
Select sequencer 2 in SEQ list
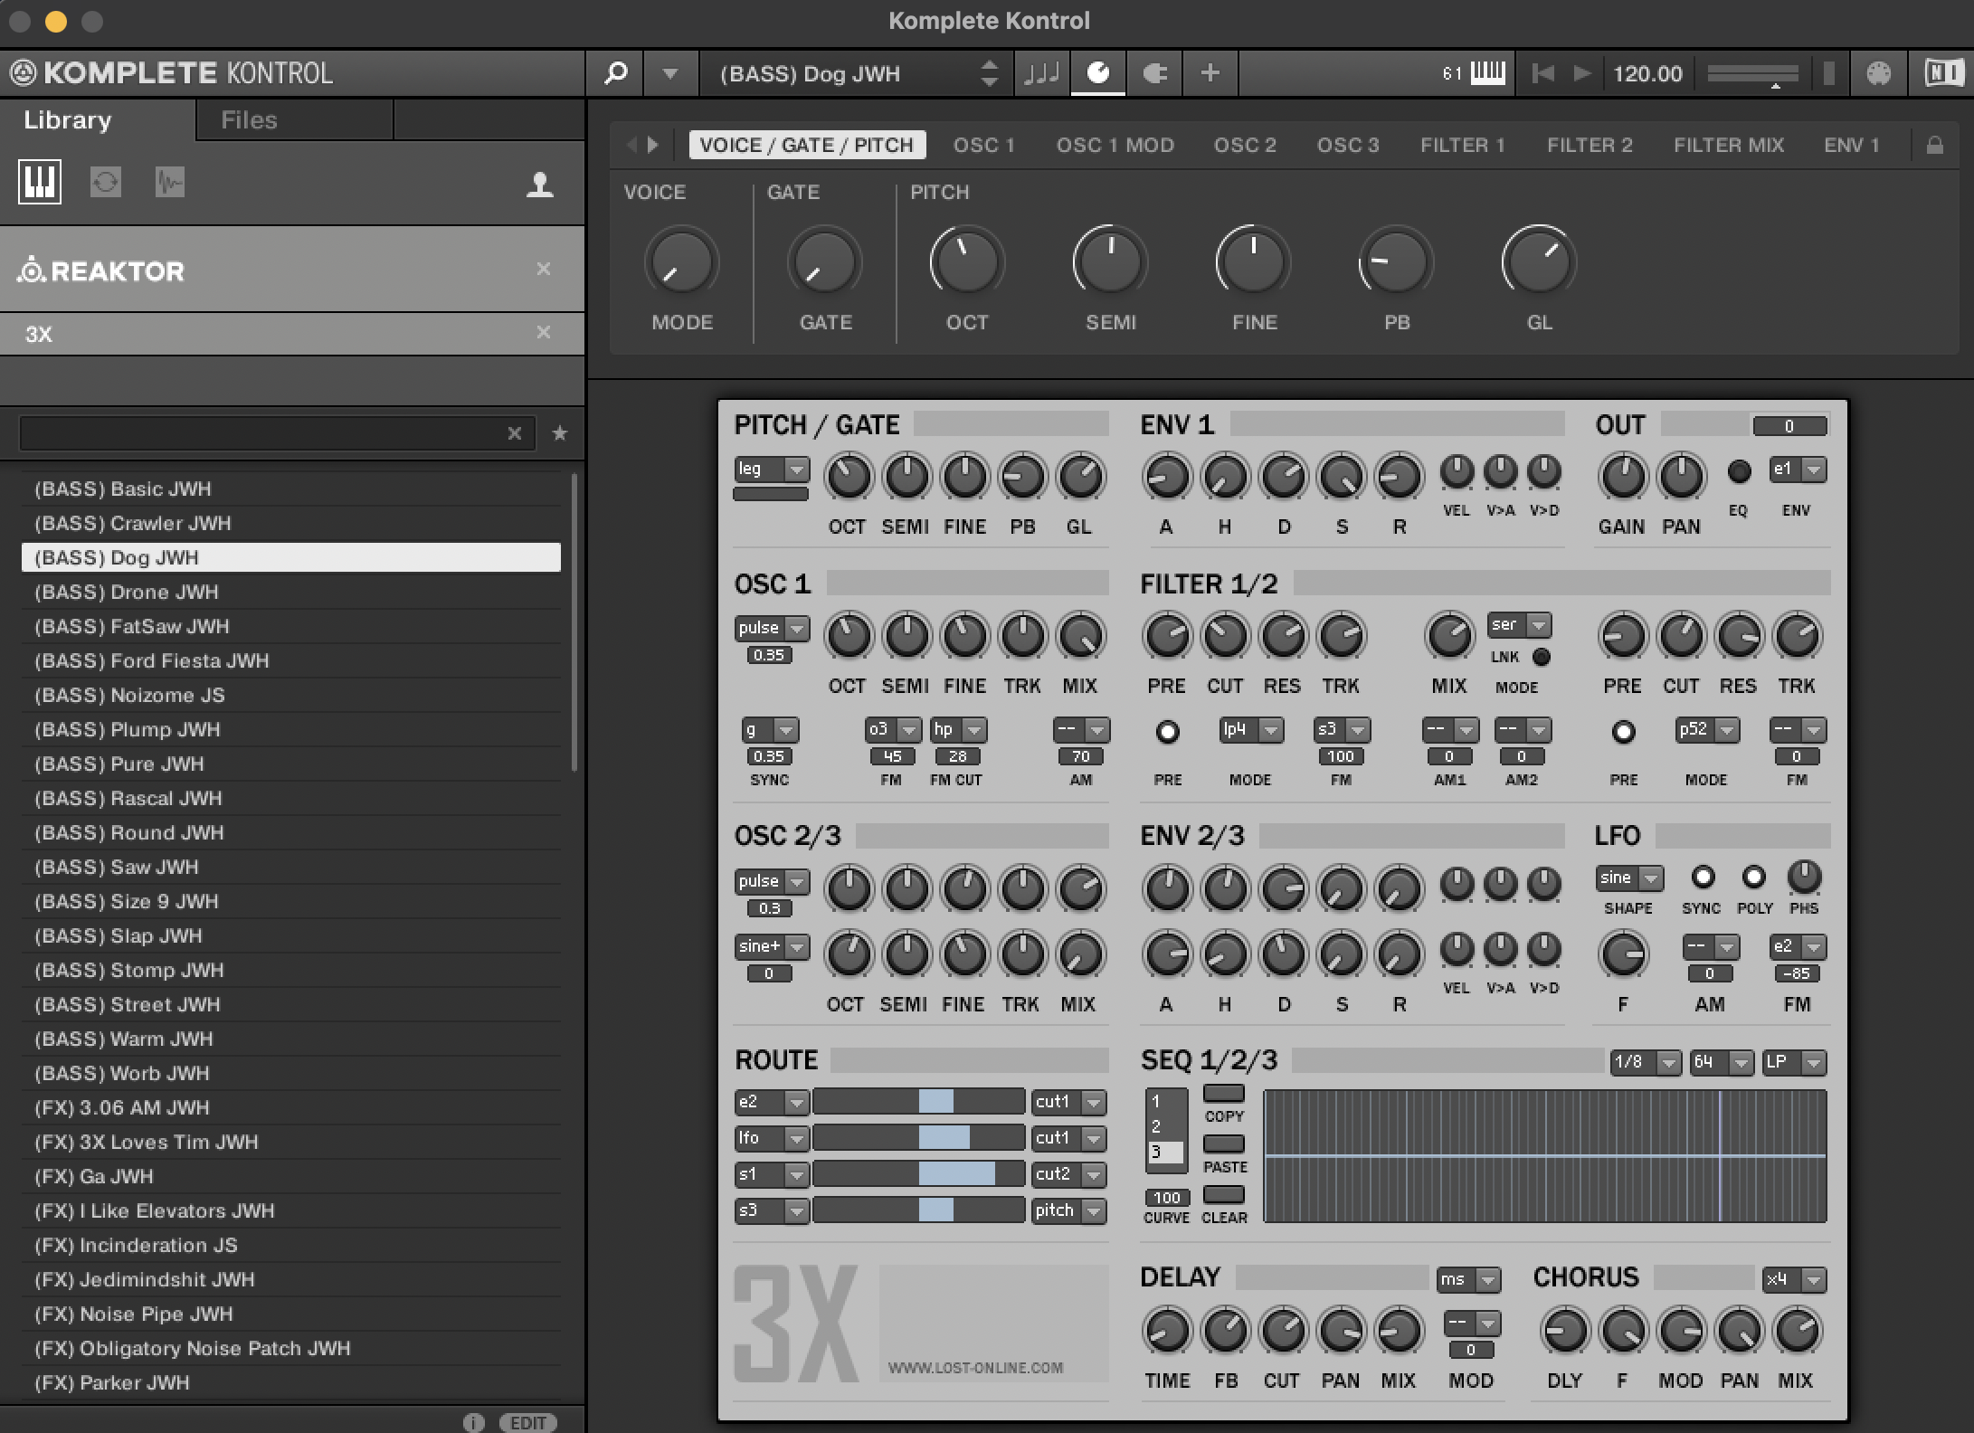tap(1166, 1126)
